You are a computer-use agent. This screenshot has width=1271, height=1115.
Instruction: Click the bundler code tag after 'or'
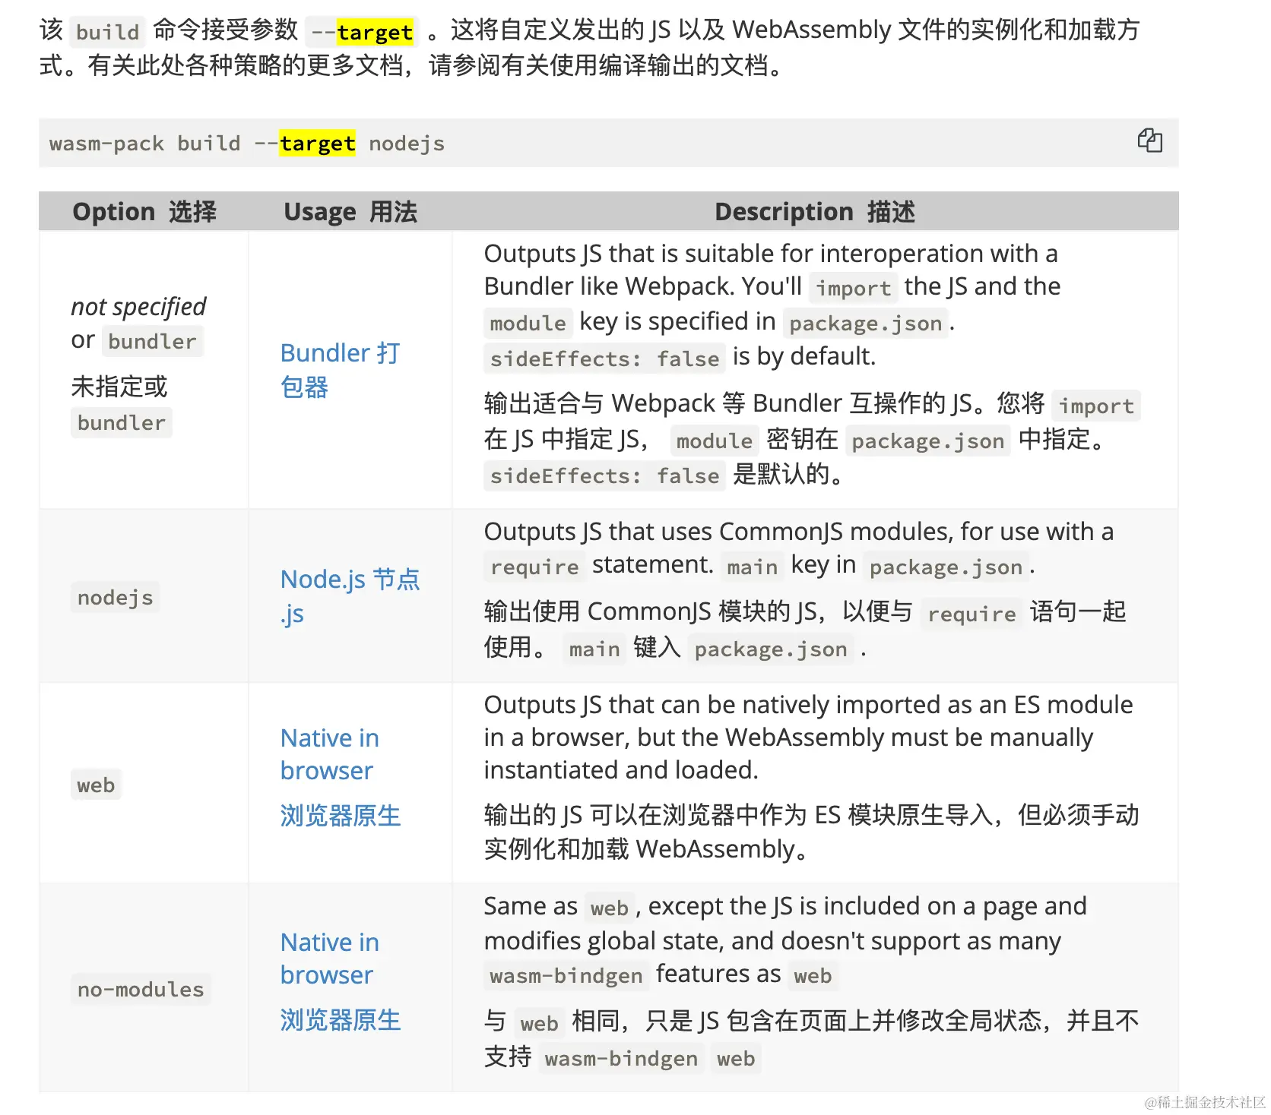tap(152, 341)
